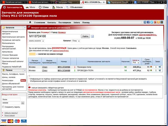Screen dimensions: 168x126
Task: Click the green info icon for ПРОВОДКА ПОЛА
Action: click(x=75, y=70)
